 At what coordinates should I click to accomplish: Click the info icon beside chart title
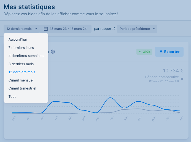53,52
